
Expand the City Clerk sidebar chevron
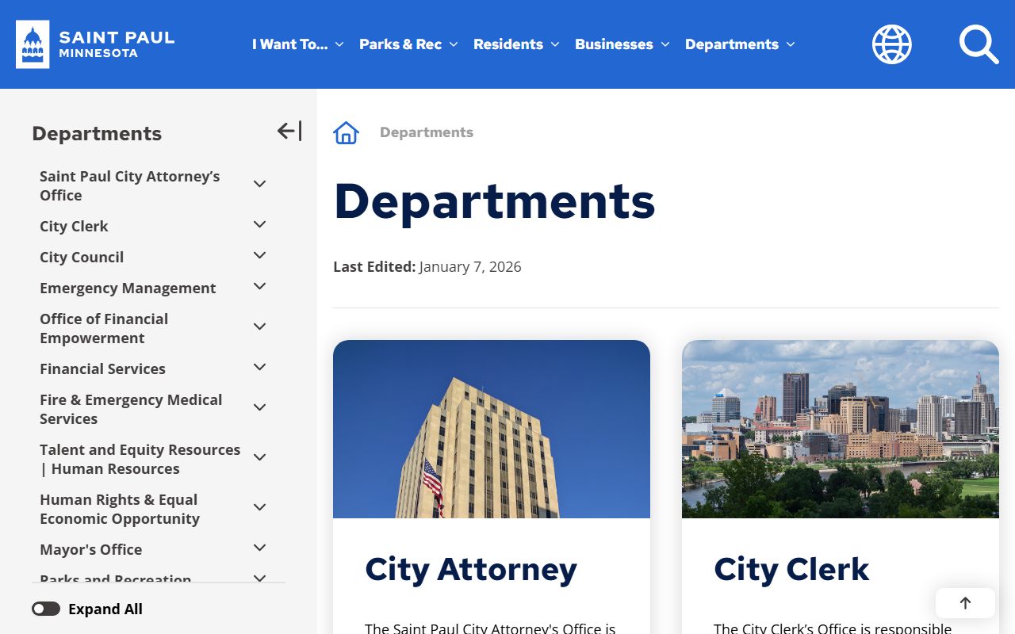pyautogui.click(x=259, y=225)
